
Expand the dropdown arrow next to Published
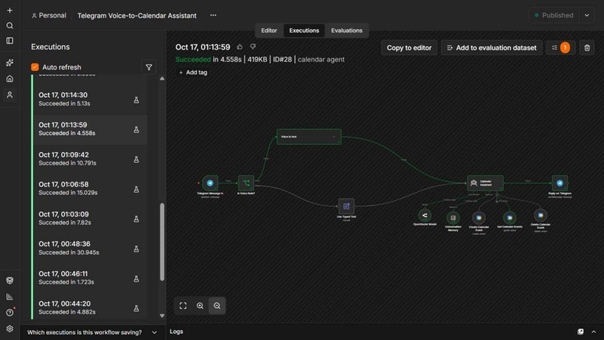587,15
